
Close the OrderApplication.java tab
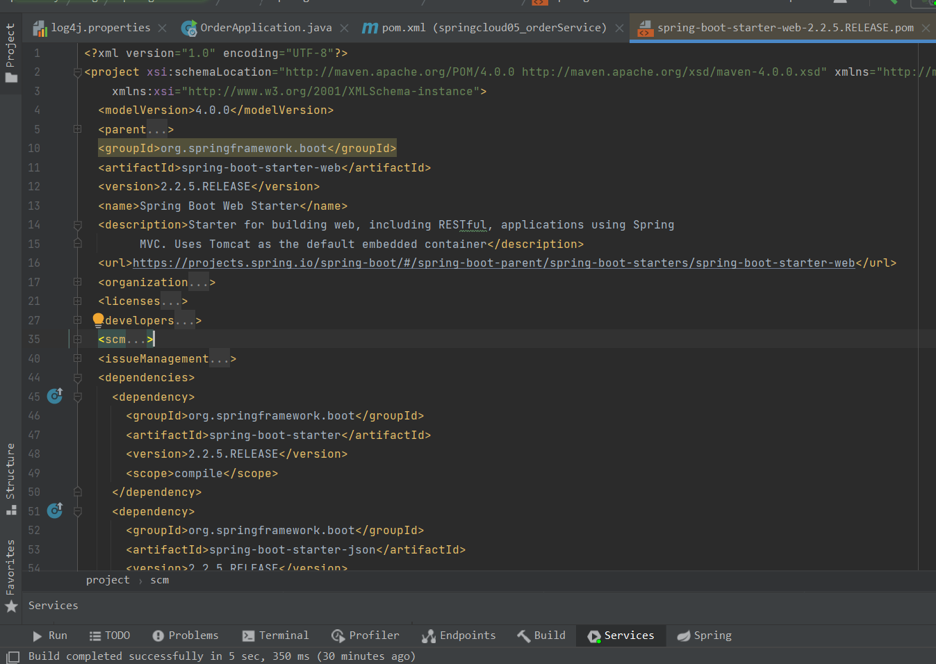(x=344, y=28)
